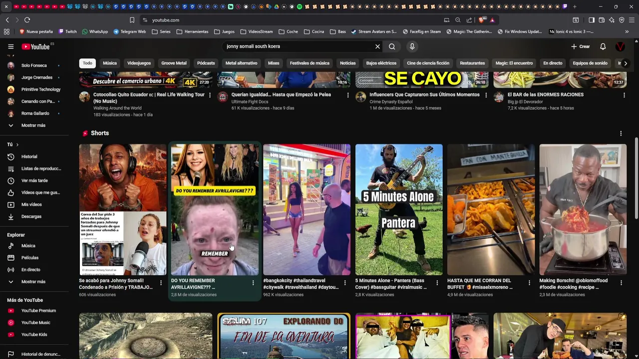
Task: Select the Bajos eléctricos filter chip
Action: point(381,63)
